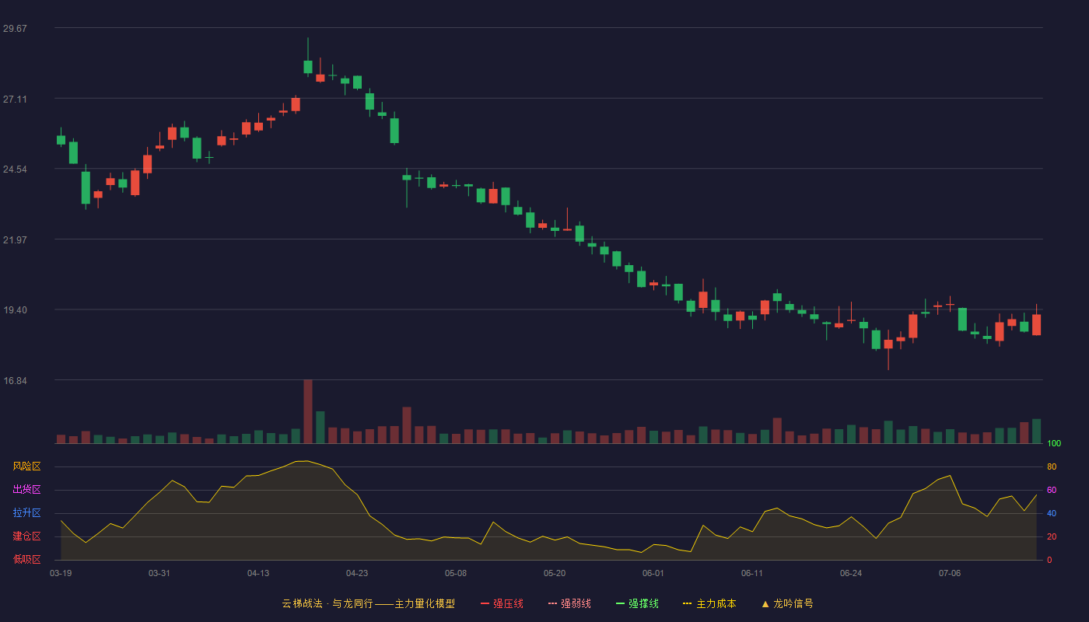This screenshot has height=622, width=1089.
Task: Click the 29.67 price axis label
Action: tap(15, 29)
